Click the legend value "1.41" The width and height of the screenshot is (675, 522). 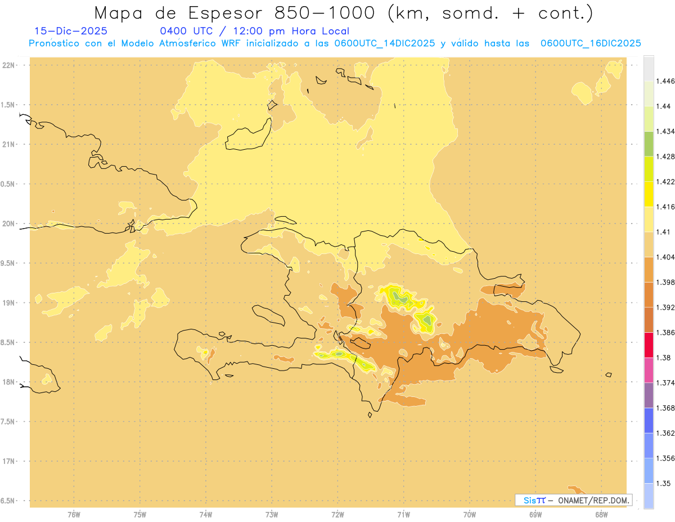click(x=664, y=232)
